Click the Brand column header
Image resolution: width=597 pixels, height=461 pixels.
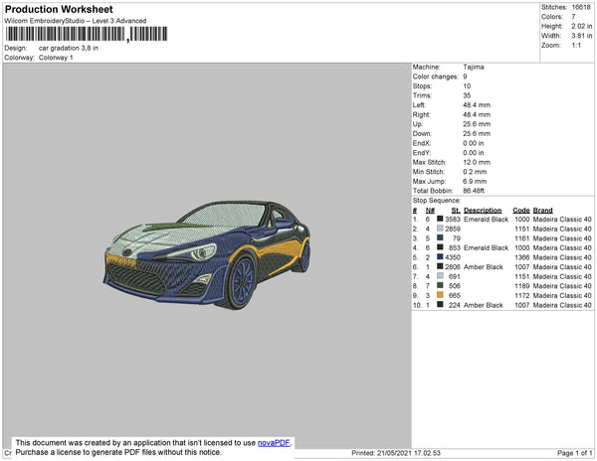point(542,211)
